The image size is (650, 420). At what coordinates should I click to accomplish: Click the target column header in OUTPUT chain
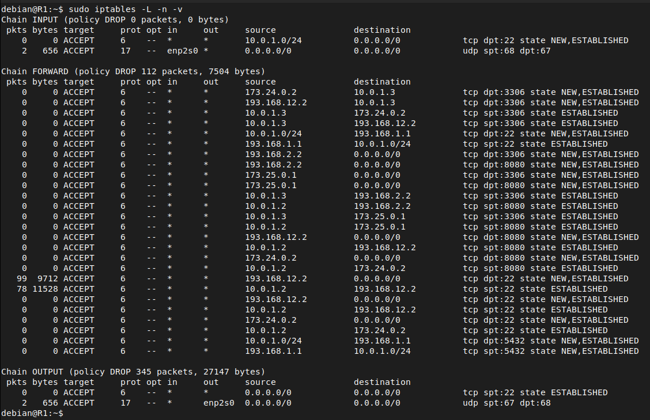click(x=79, y=382)
